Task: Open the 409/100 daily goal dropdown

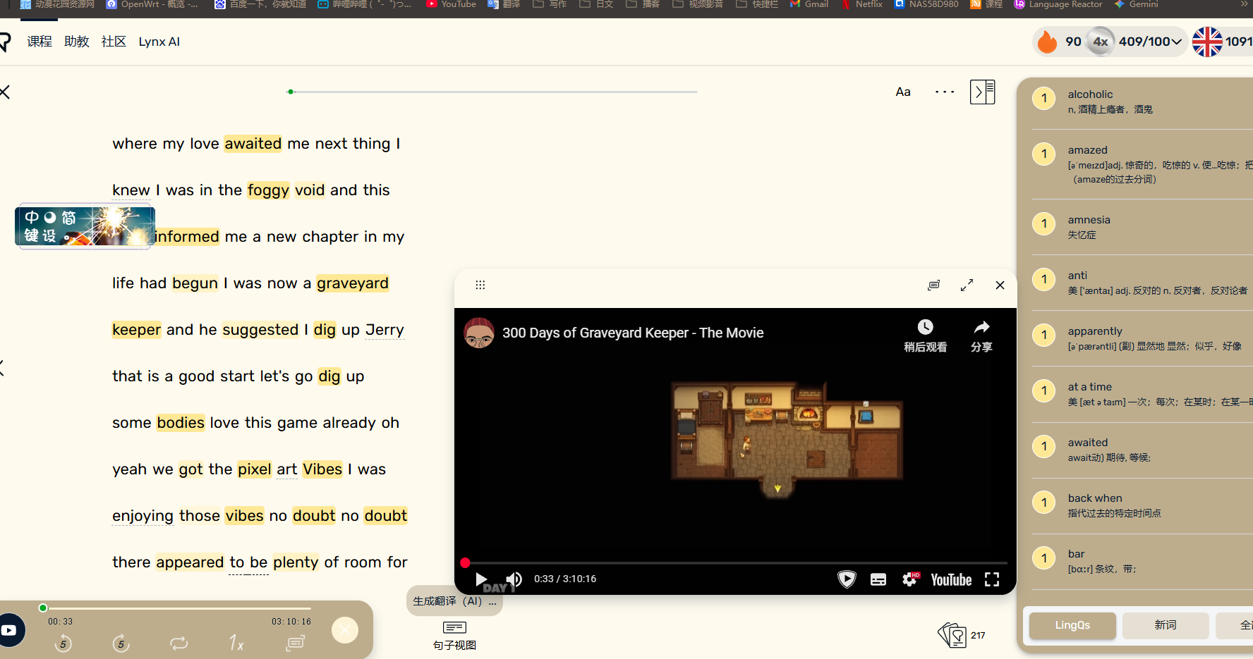Action: 1150,42
